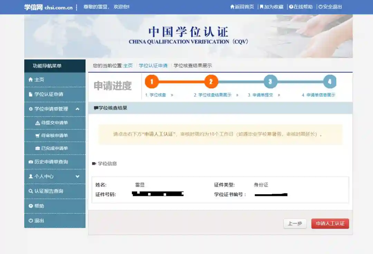Click the power icon beside 退出 in sidebar
Viewport: 373px width, 254px height.
[30, 220]
